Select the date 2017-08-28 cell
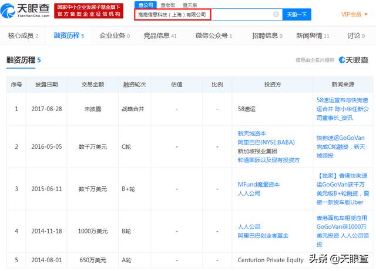 (46, 109)
